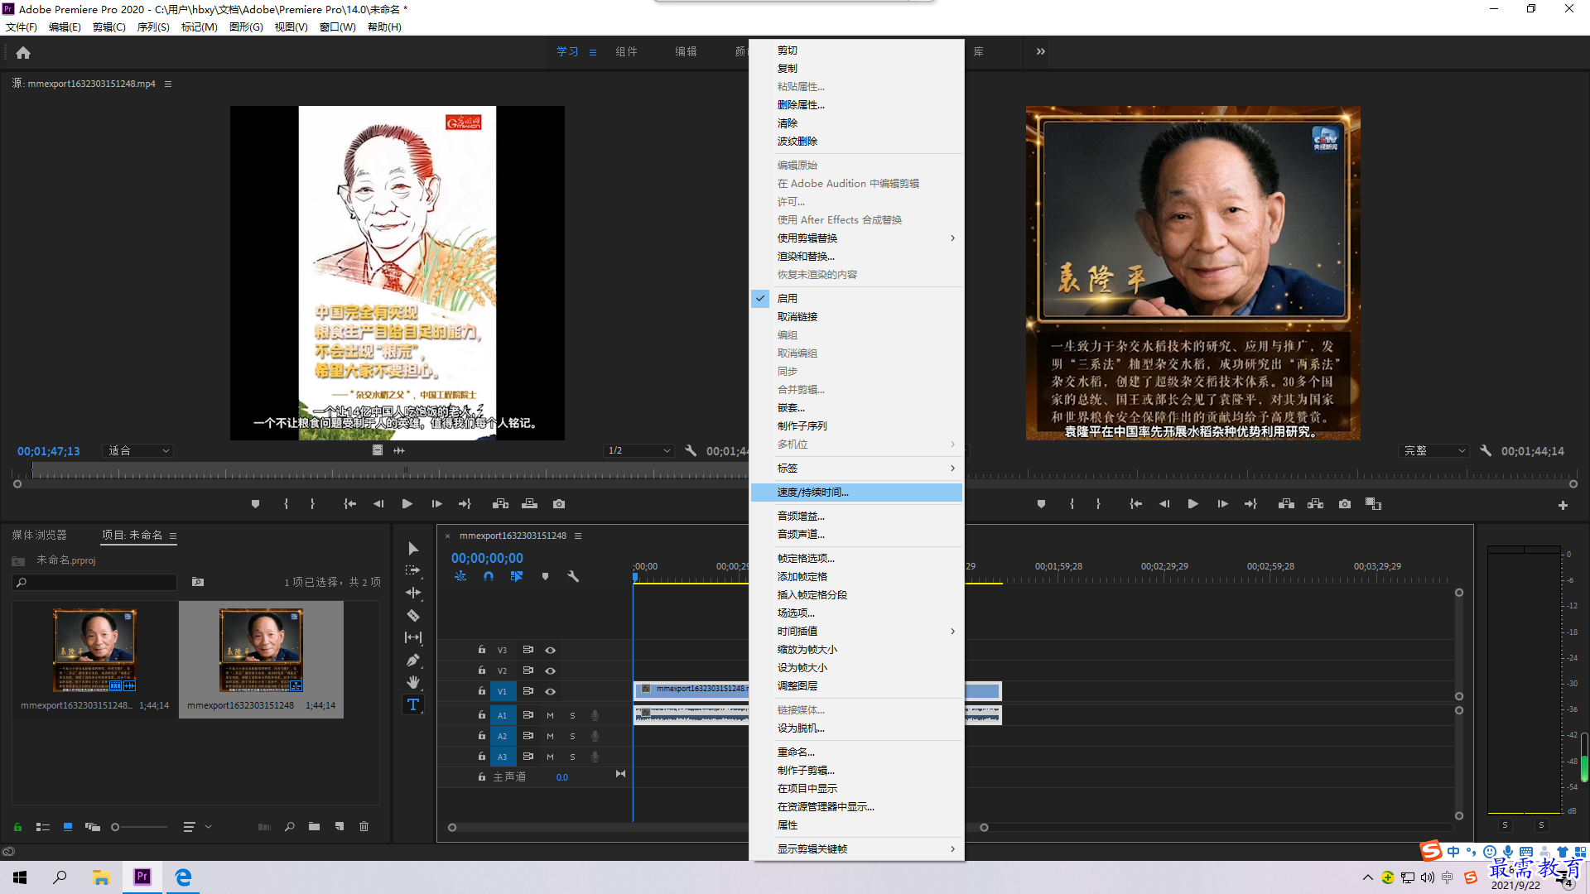Switch project panel to List View

click(43, 826)
